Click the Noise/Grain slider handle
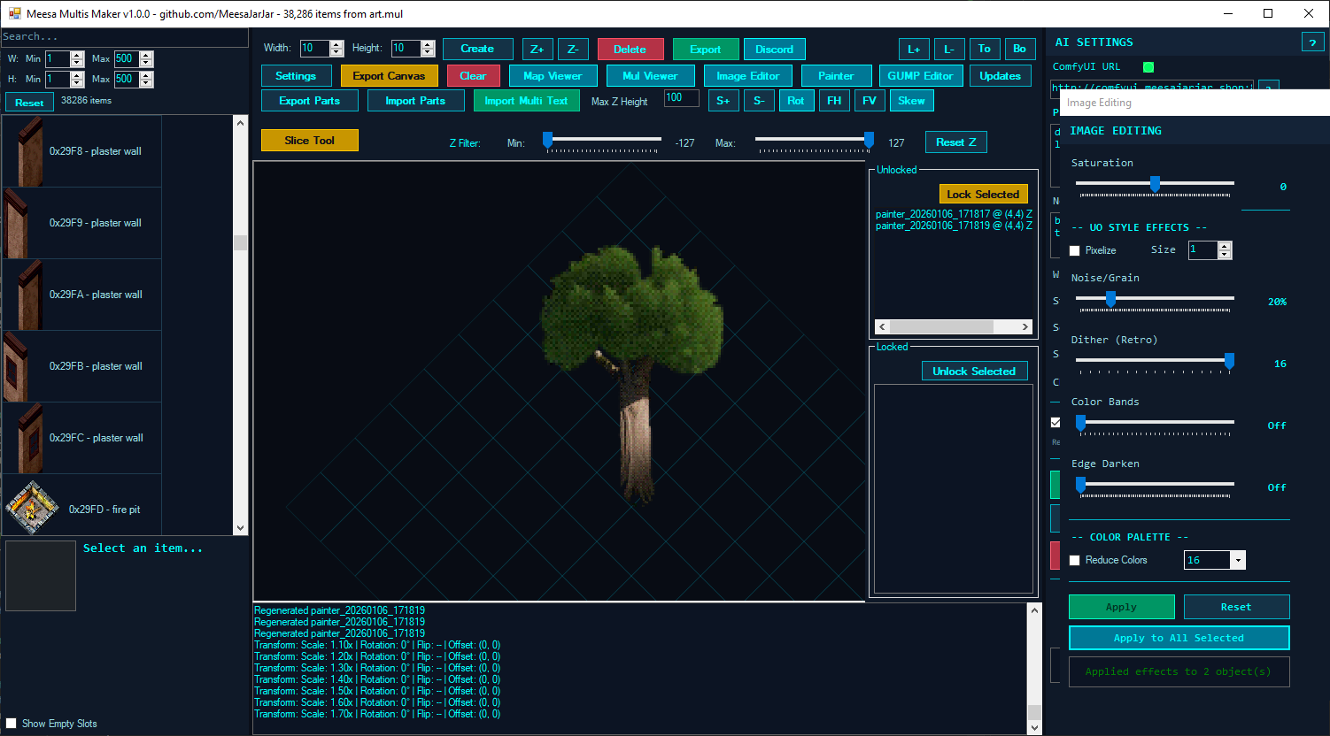This screenshot has width=1330, height=736. click(1110, 299)
